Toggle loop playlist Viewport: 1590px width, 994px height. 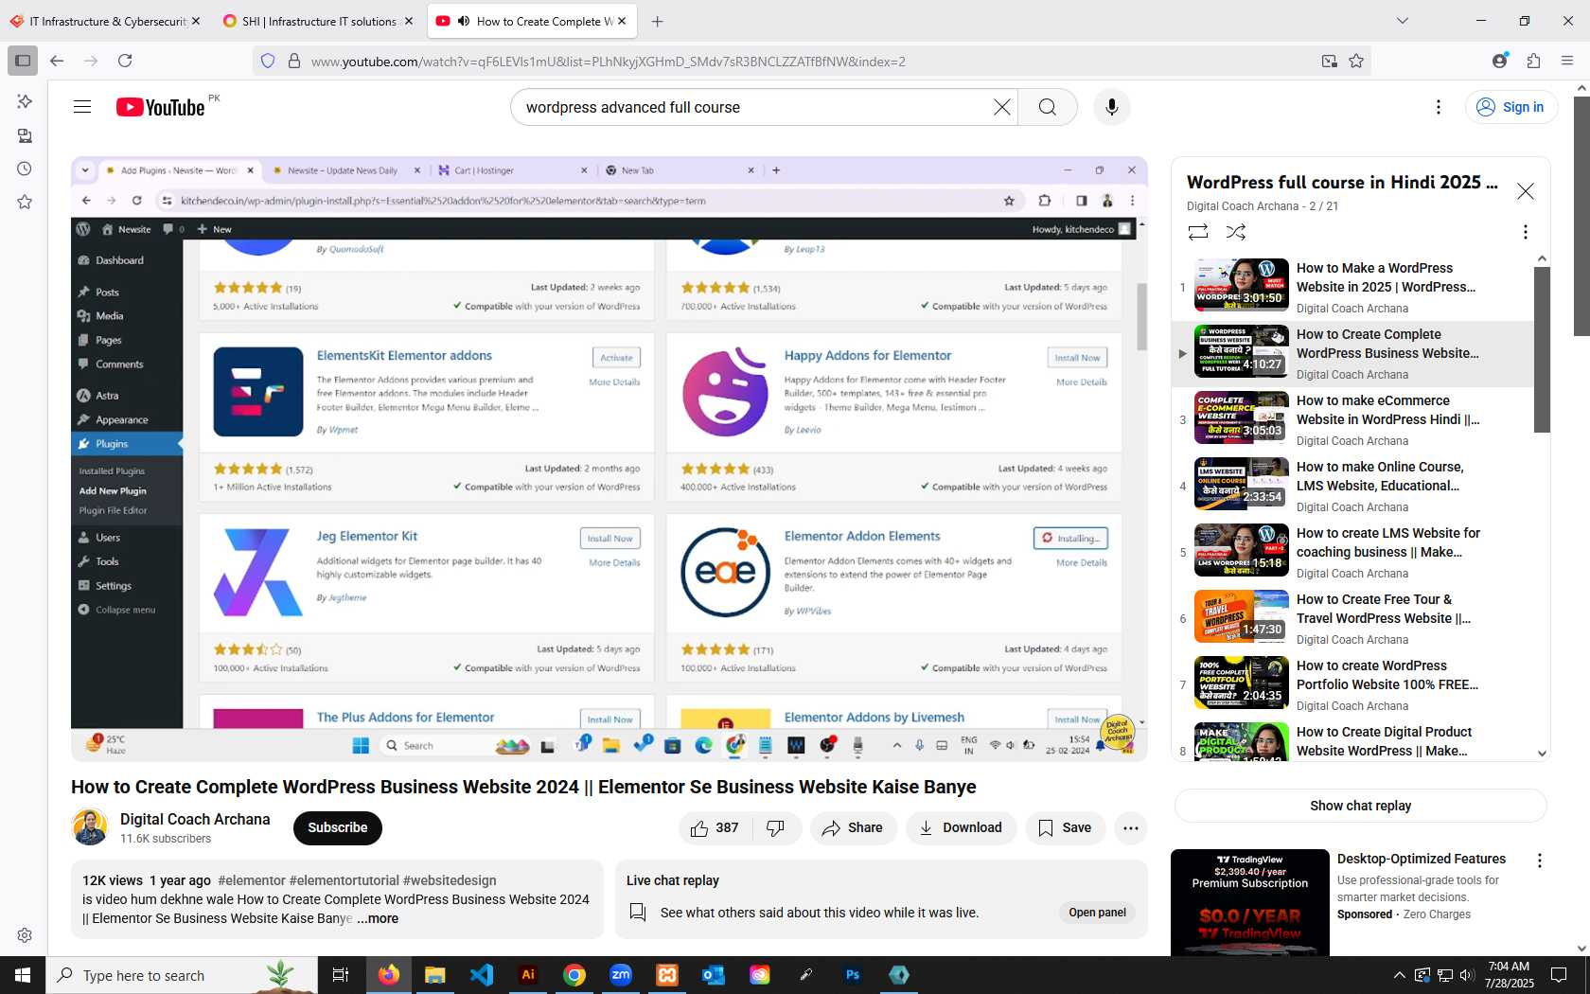click(x=1198, y=232)
